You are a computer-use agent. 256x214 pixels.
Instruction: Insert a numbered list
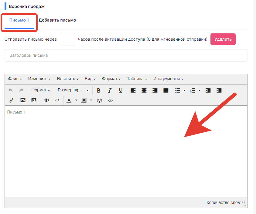[x=193, y=90]
